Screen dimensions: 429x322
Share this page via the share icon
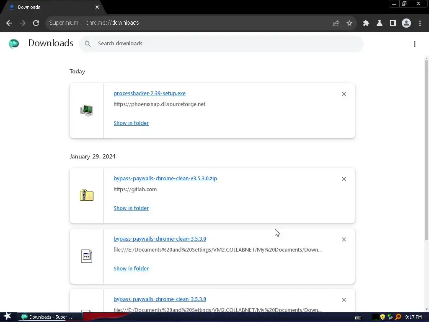(x=336, y=23)
